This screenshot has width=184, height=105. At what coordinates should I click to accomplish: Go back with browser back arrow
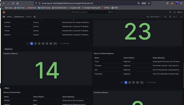pos(4,3)
